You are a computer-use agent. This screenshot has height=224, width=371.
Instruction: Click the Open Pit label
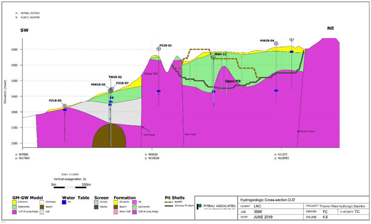[x=233, y=81]
